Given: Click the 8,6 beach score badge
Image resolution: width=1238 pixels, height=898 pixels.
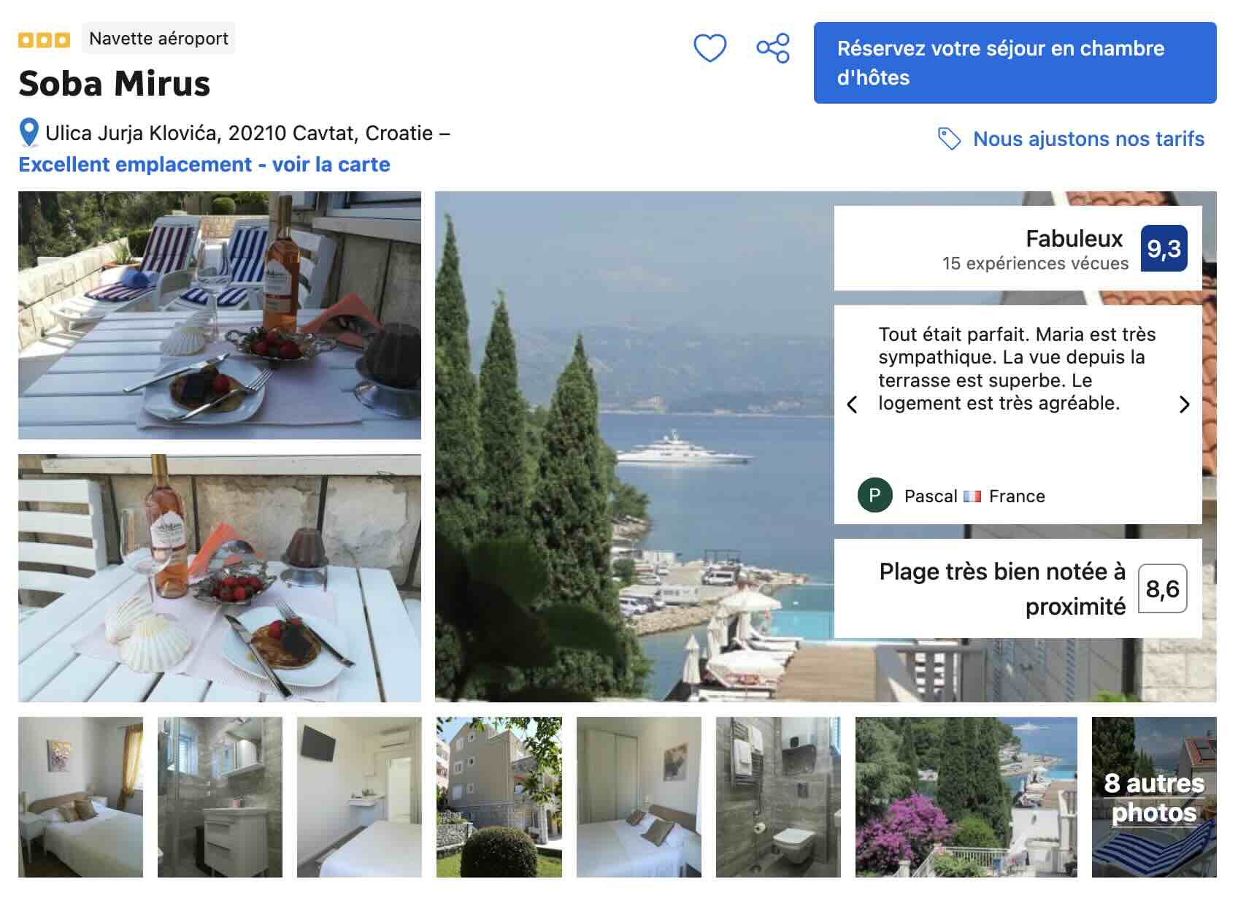Looking at the screenshot, I should (x=1162, y=588).
